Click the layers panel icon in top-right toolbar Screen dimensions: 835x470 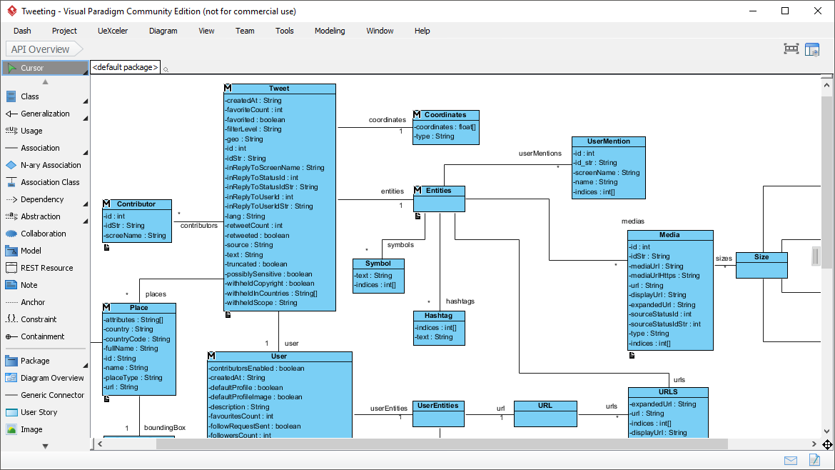pos(812,49)
